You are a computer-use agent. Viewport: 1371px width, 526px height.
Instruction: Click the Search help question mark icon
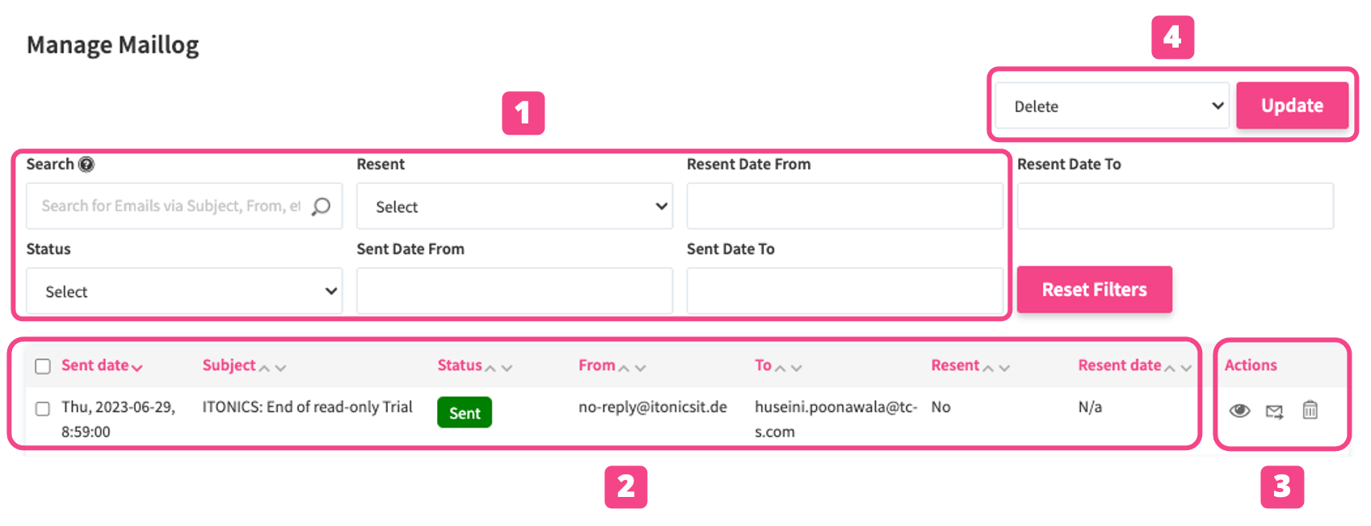click(x=86, y=165)
